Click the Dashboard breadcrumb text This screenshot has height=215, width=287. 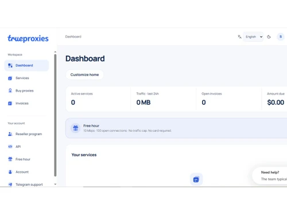pyautogui.click(x=73, y=37)
